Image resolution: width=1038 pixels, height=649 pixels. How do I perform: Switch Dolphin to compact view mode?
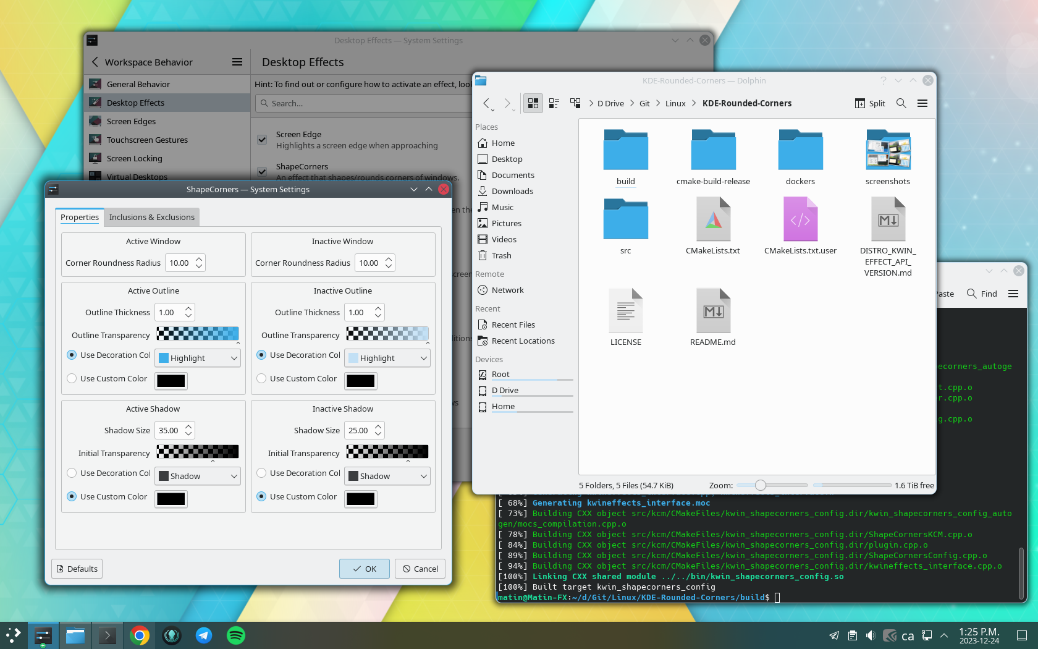(554, 103)
